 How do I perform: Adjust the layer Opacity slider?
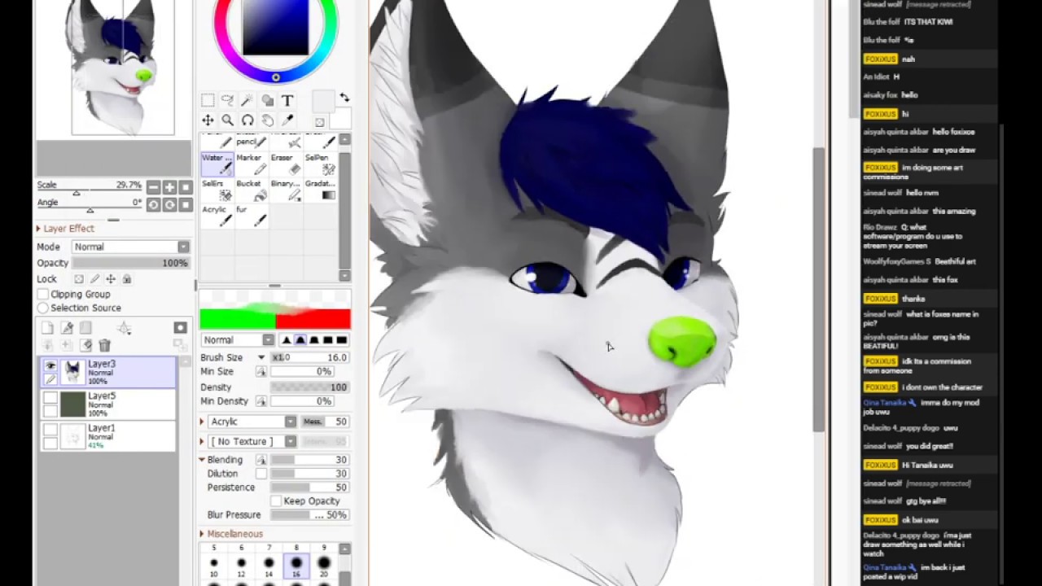(x=130, y=263)
